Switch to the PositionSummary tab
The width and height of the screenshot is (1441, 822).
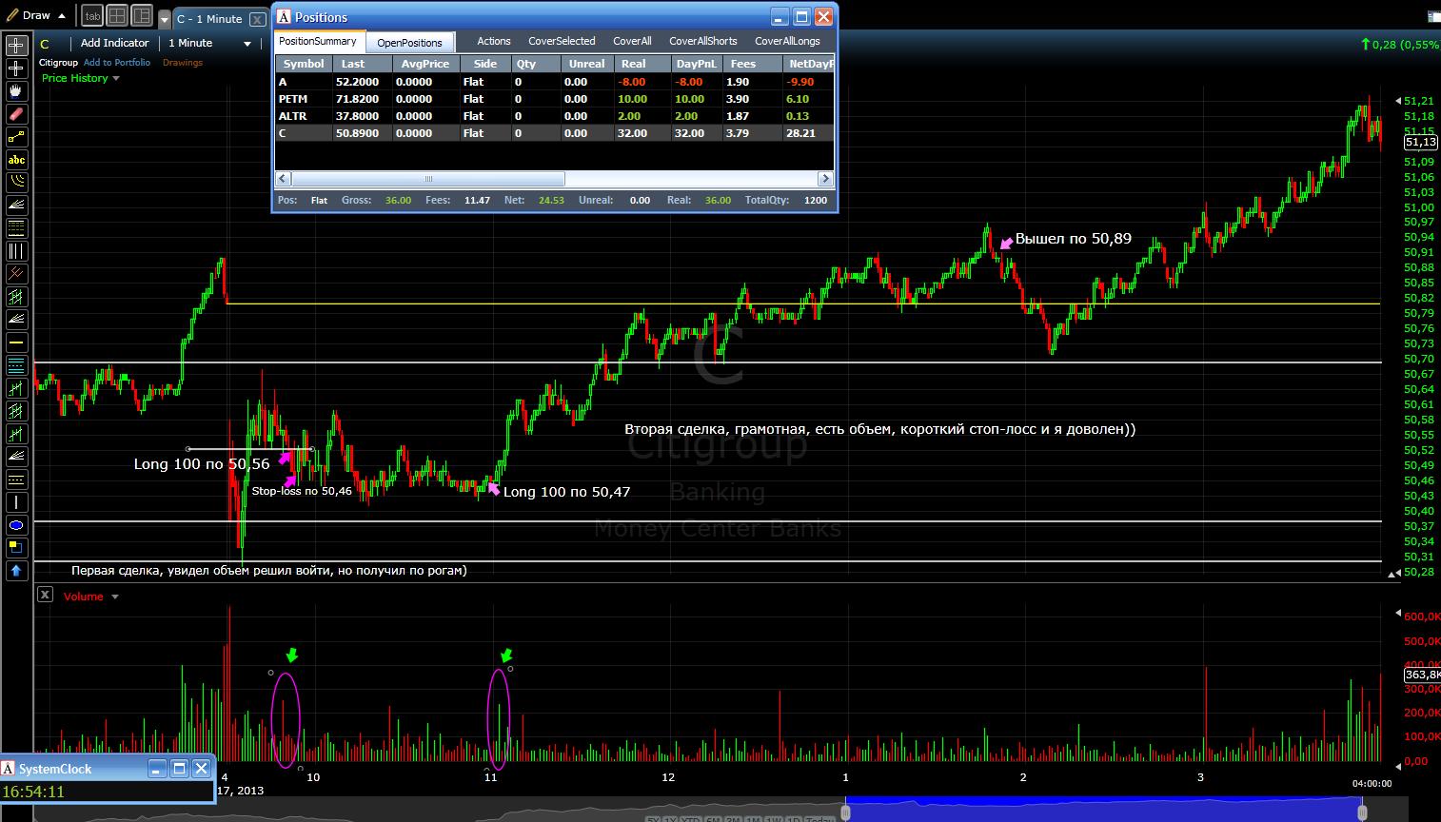318,41
